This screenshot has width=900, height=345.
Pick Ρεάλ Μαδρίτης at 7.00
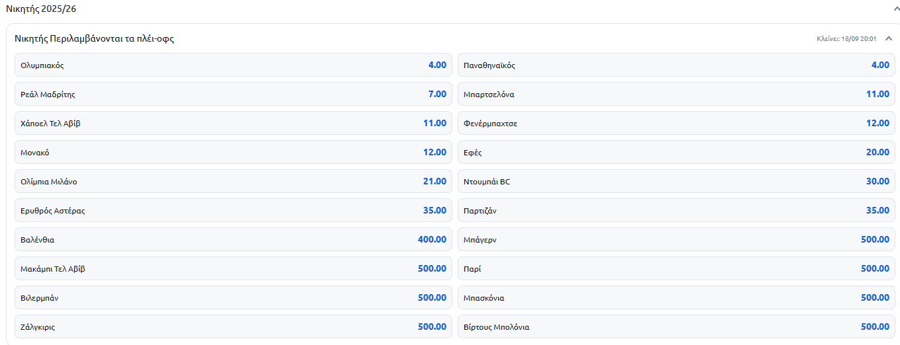pos(233,95)
